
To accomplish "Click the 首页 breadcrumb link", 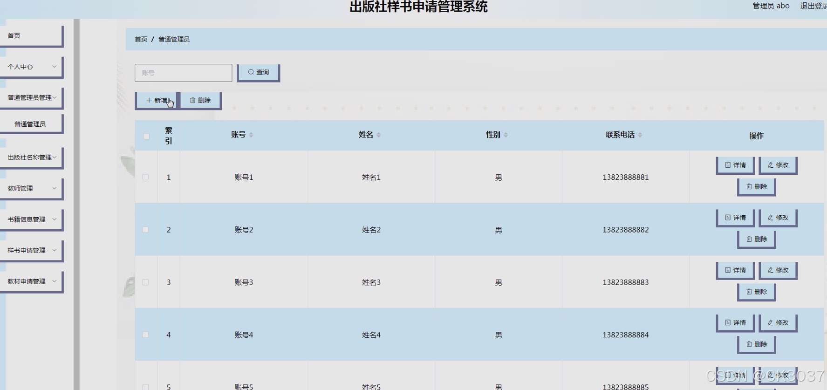I will click(x=141, y=39).
